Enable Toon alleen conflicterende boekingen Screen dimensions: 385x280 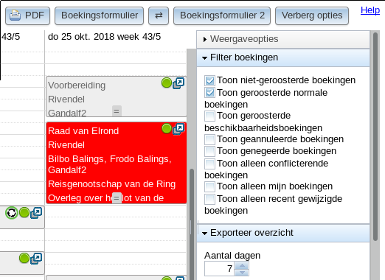(209, 164)
